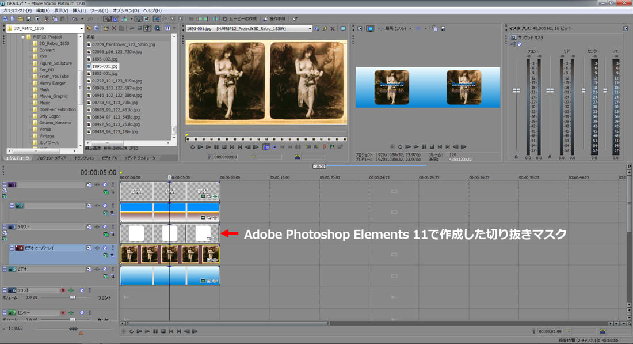Viewport: 633px width, 344px height.
Task: Adjust the フロント track volume slider
Action: click(x=73, y=297)
